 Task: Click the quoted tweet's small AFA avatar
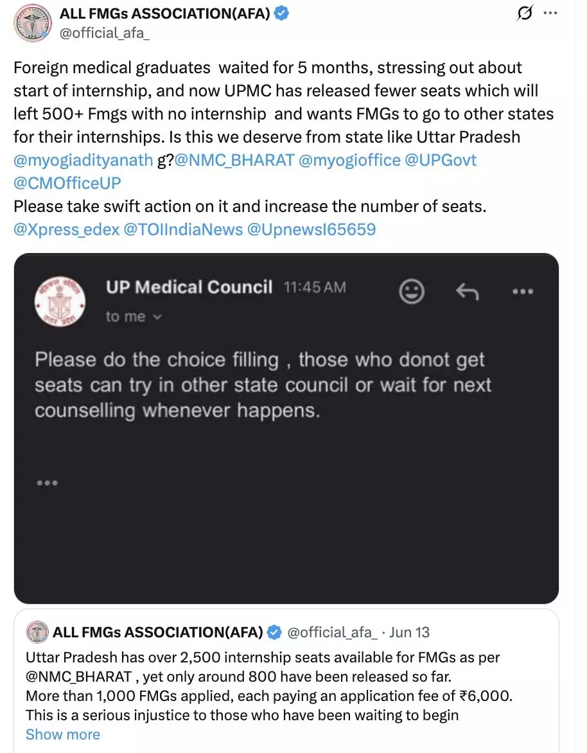pyautogui.click(x=37, y=633)
